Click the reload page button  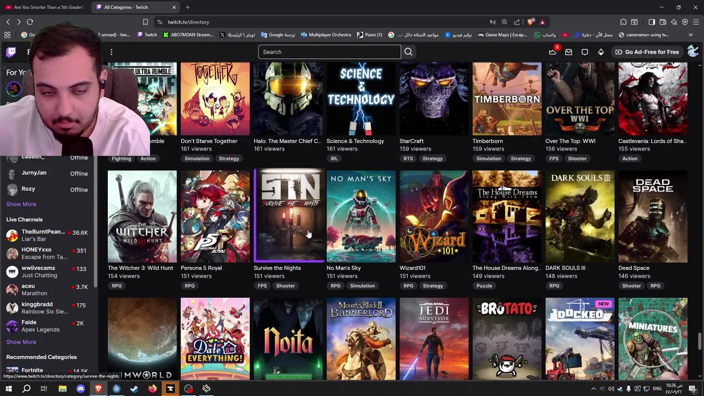click(30, 22)
